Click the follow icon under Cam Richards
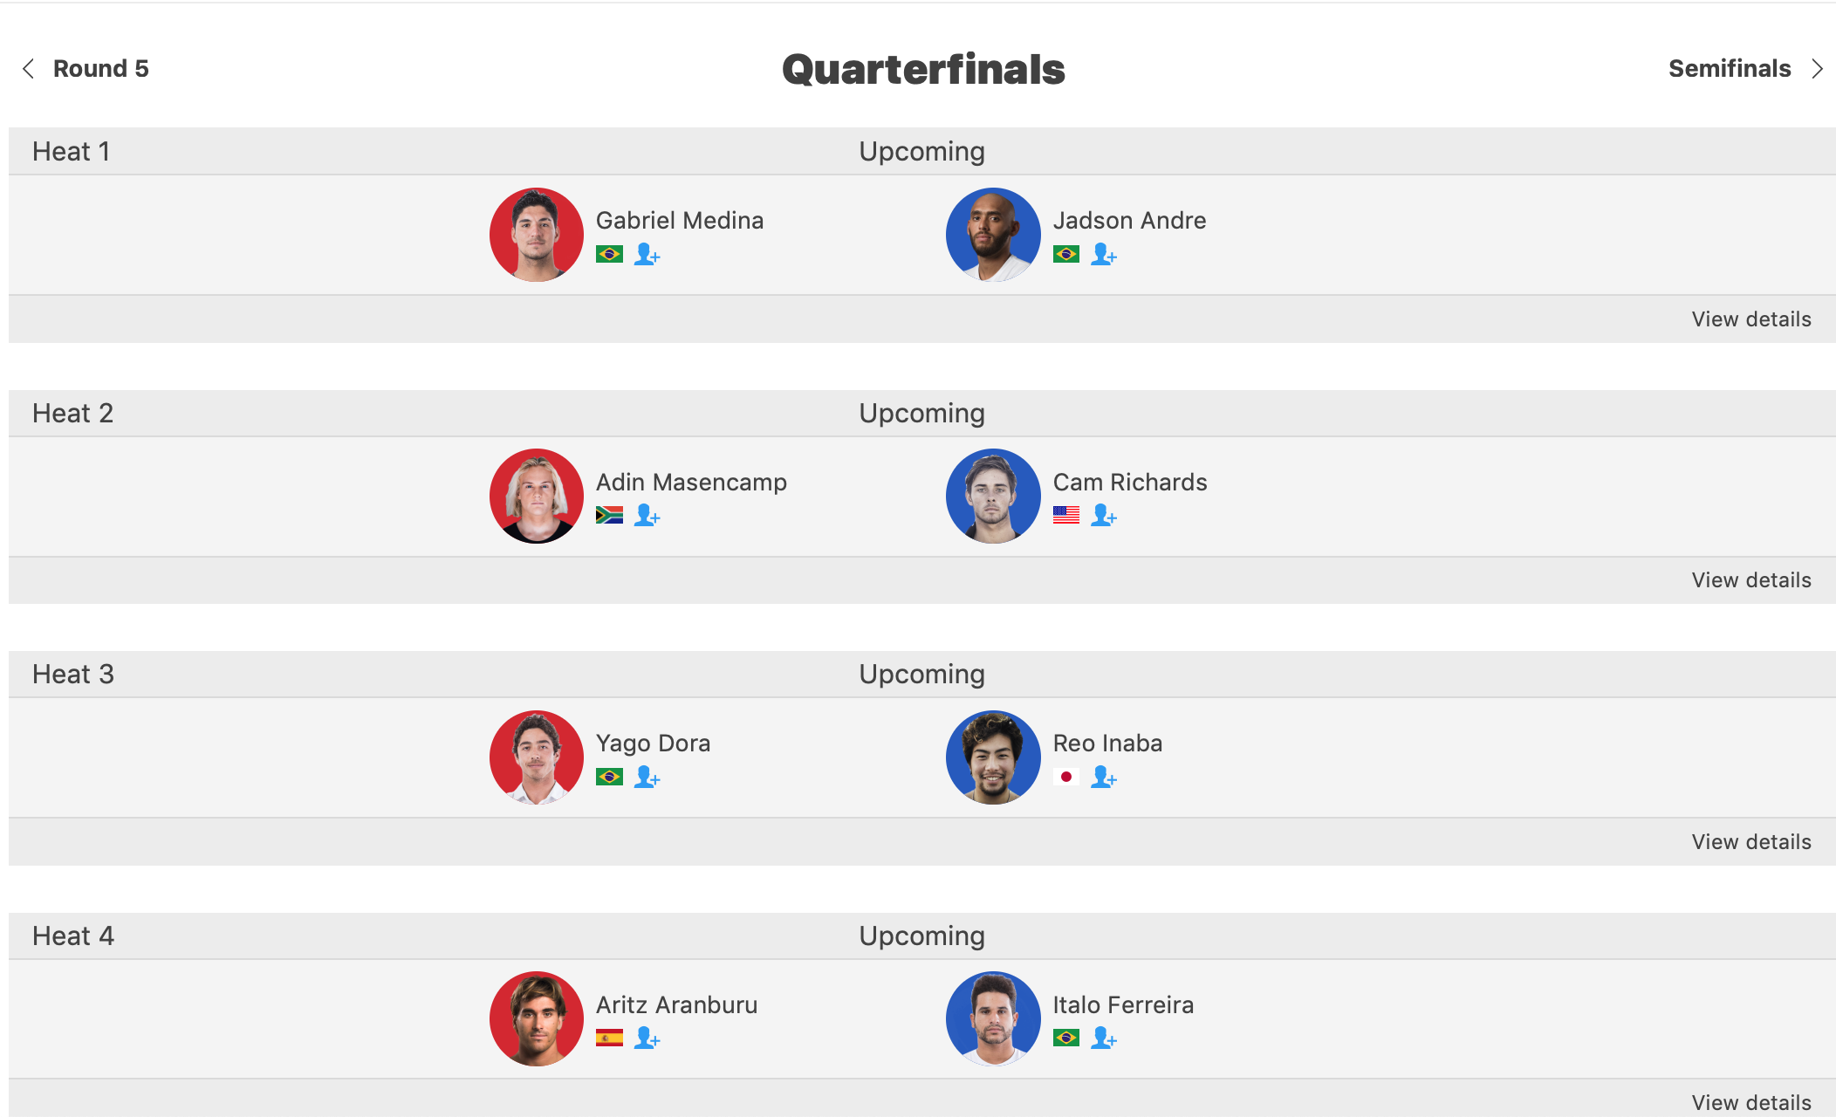This screenshot has height=1117, width=1836. tap(1104, 515)
